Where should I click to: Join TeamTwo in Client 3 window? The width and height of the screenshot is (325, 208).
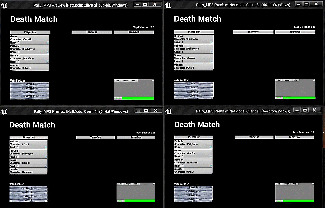[295, 32]
